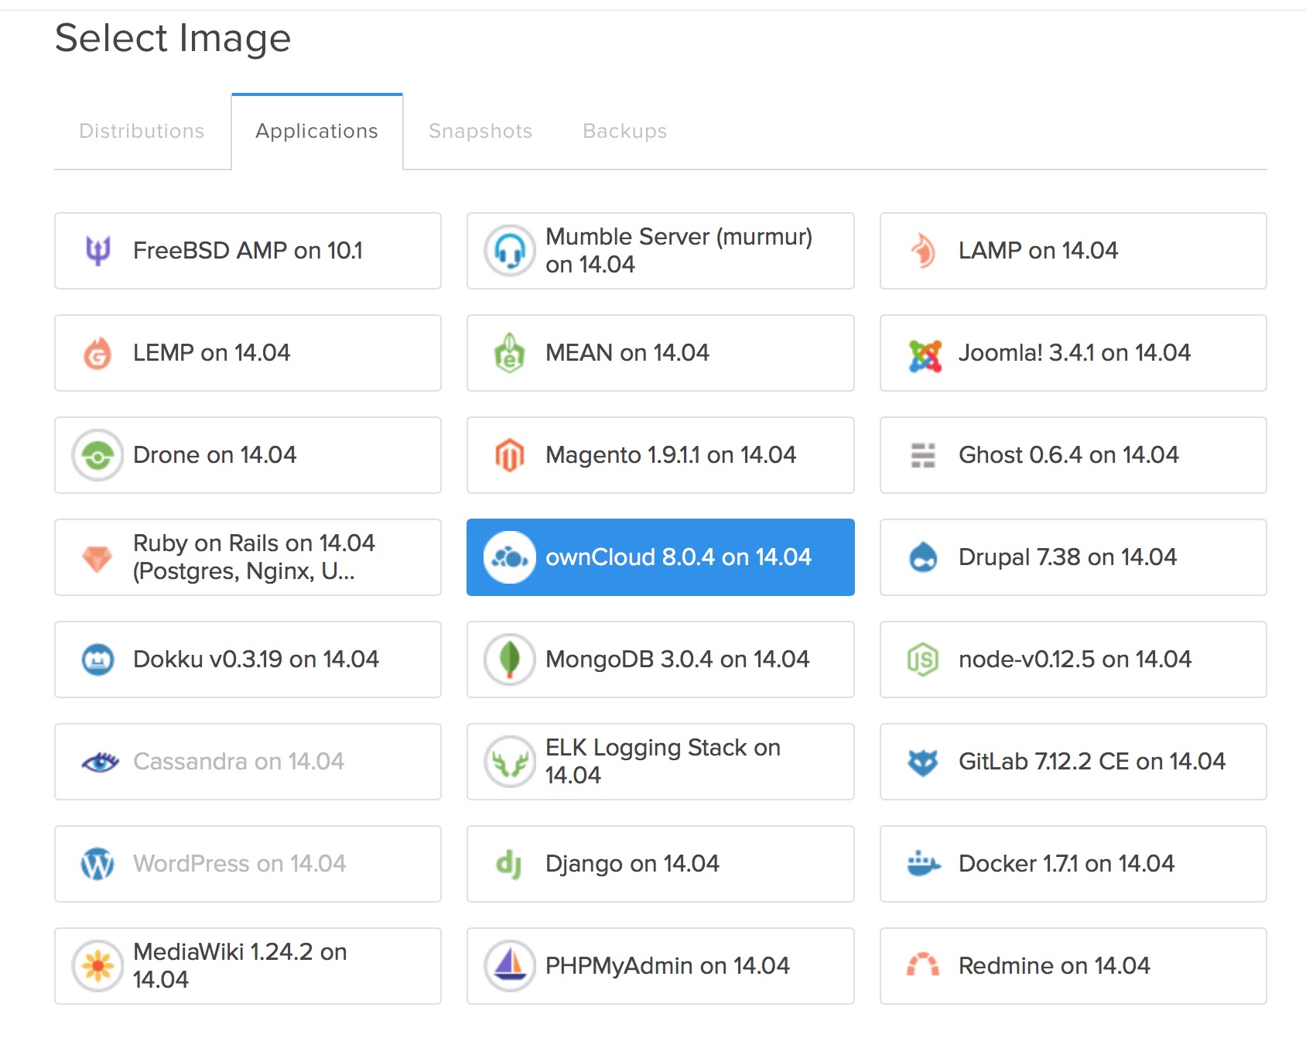Click the Drupal drop icon
Screen dimensions: 1306x1045
pos(923,557)
